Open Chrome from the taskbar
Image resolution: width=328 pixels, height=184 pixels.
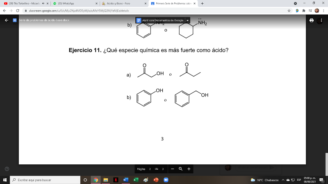point(96,180)
